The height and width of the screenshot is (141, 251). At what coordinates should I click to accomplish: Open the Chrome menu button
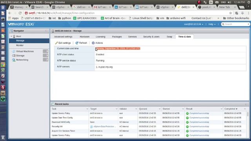[x=248, y=13]
